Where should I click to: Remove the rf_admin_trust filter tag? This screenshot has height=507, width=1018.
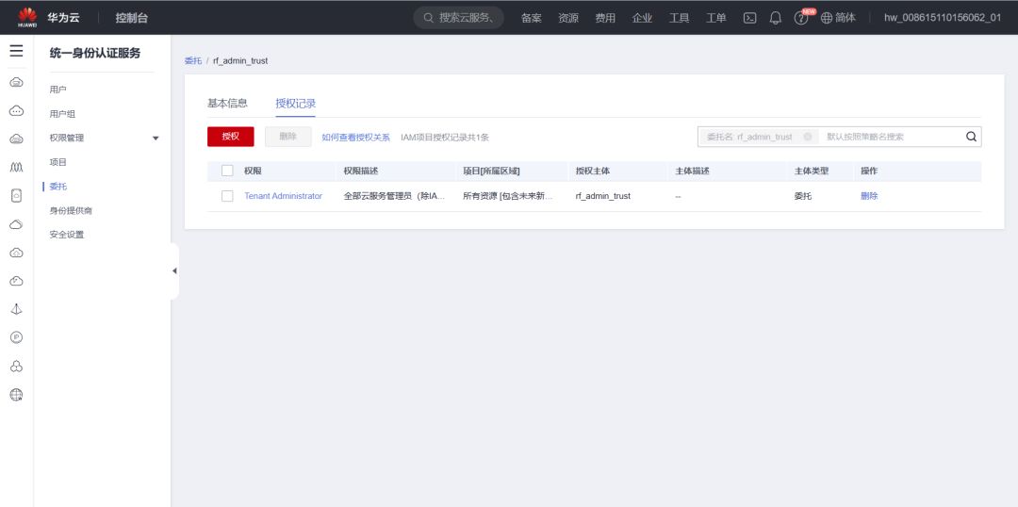point(808,137)
